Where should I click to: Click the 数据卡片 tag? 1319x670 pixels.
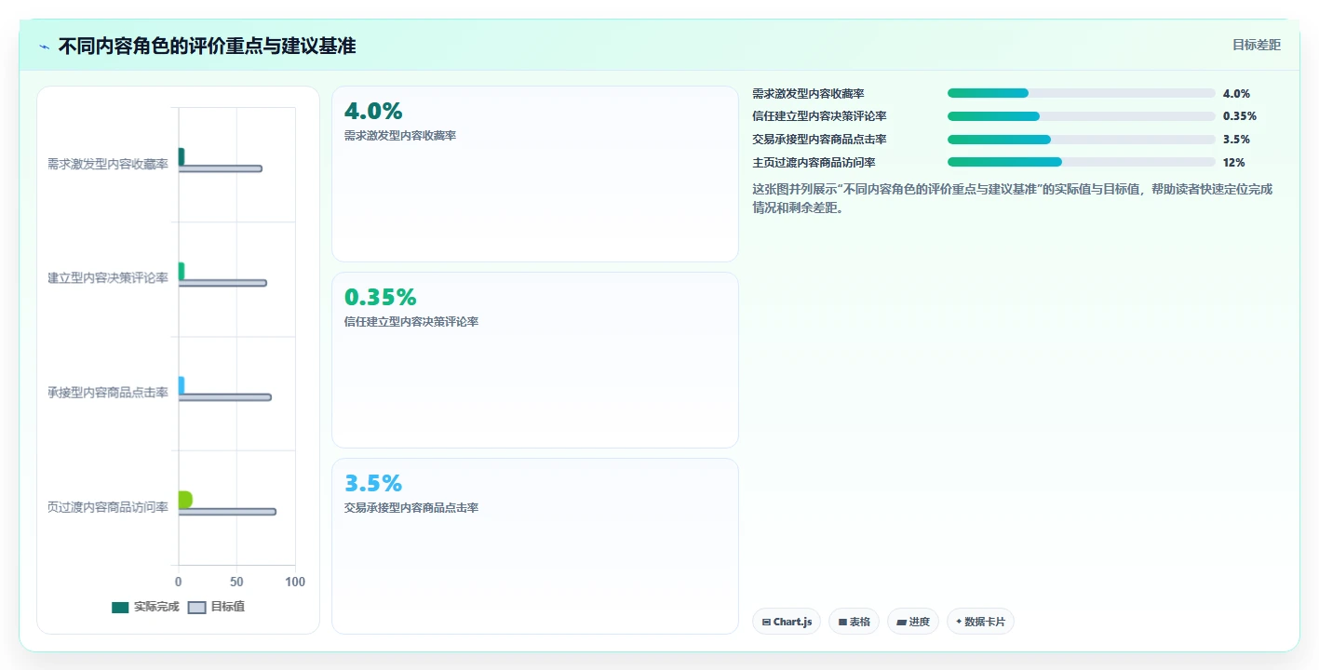click(x=980, y=622)
